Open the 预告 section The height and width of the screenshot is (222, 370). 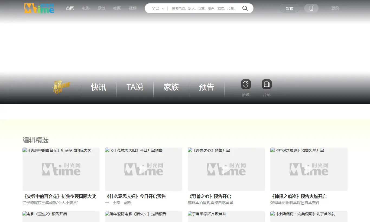tap(207, 87)
